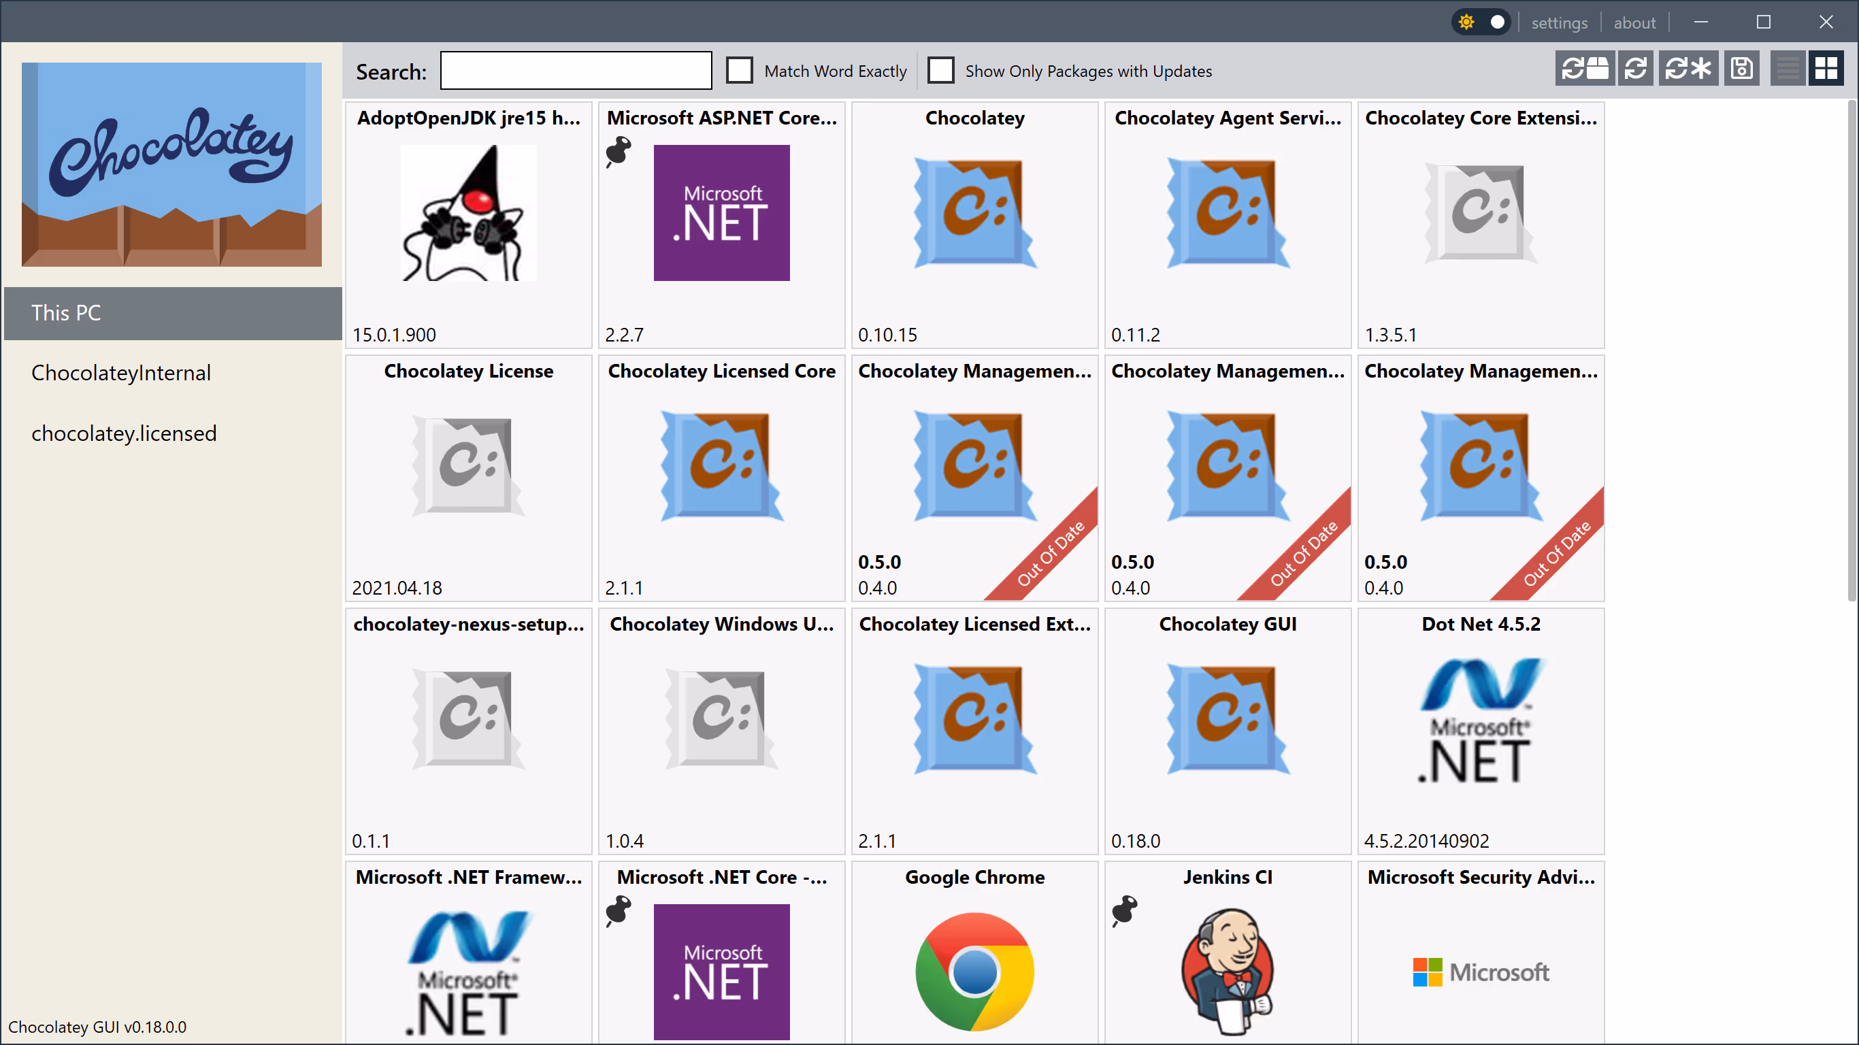This screenshot has width=1859, height=1045.
Task: Enable Match Word Exactly checkbox
Action: 740,71
